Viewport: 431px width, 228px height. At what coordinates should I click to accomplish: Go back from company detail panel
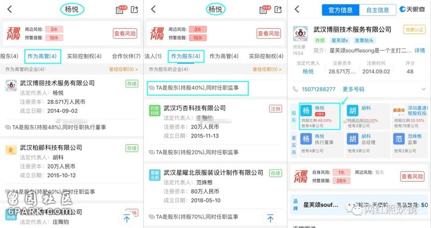tap(297, 9)
